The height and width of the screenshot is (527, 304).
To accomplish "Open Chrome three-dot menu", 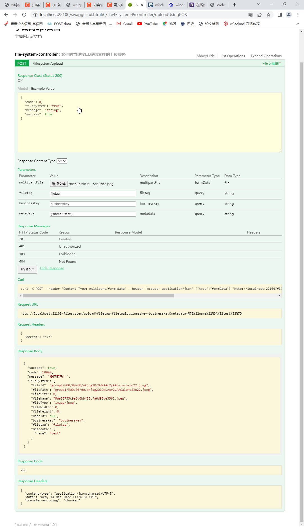I will (x=298, y=15).
